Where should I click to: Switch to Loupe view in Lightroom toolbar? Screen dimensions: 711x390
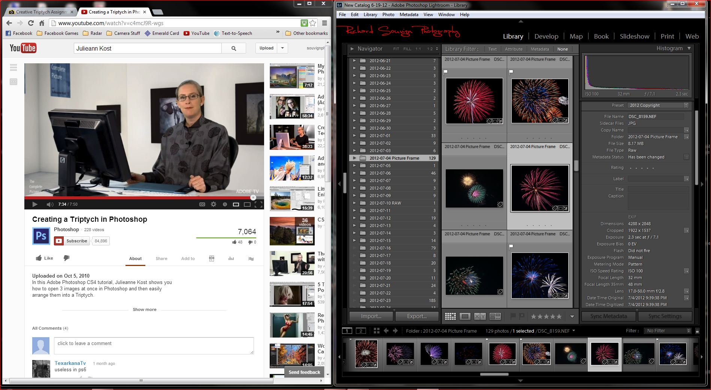465,317
